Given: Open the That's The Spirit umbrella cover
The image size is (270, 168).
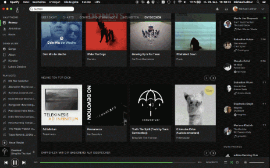Looking at the screenshot, I should 151,105.
